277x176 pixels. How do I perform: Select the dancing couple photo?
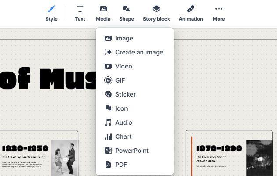click(65, 158)
